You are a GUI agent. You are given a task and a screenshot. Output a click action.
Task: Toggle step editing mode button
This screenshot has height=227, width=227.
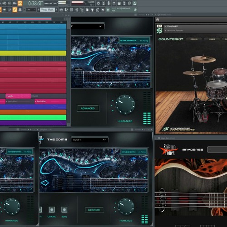pos(9,10)
